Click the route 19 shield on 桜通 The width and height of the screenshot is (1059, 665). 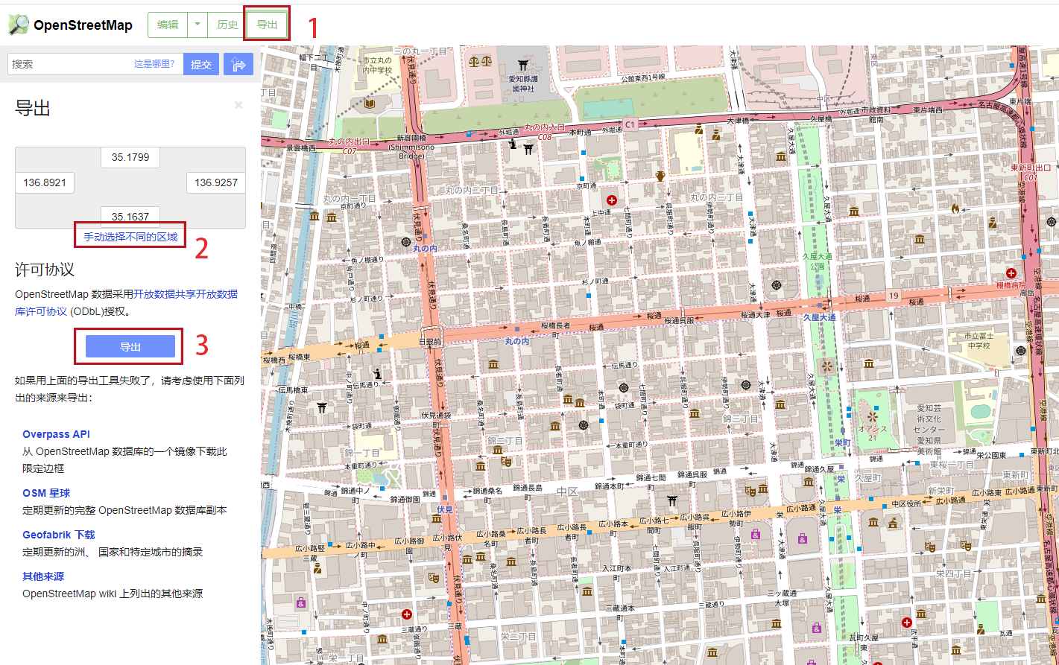[x=894, y=296]
